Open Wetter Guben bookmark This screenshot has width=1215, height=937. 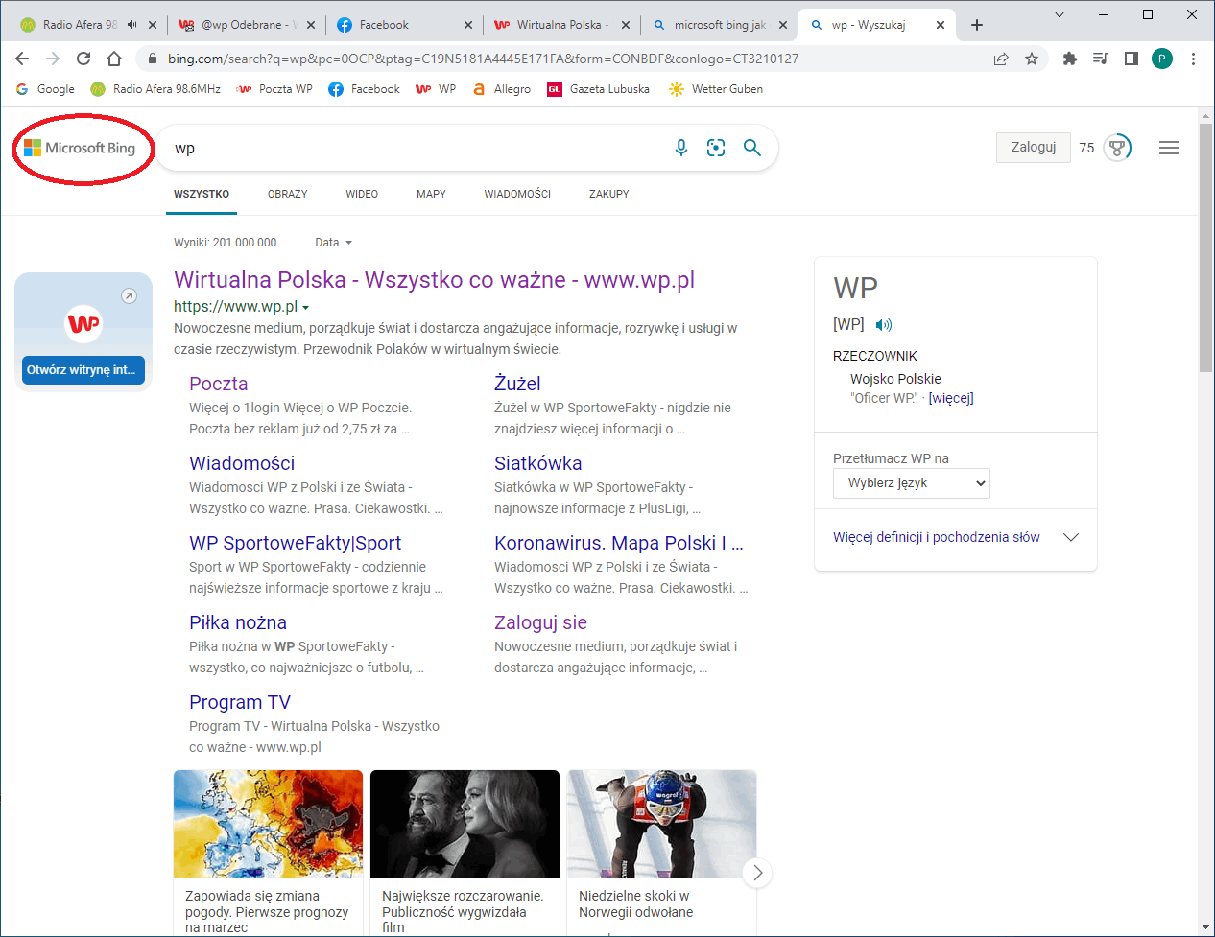(716, 89)
